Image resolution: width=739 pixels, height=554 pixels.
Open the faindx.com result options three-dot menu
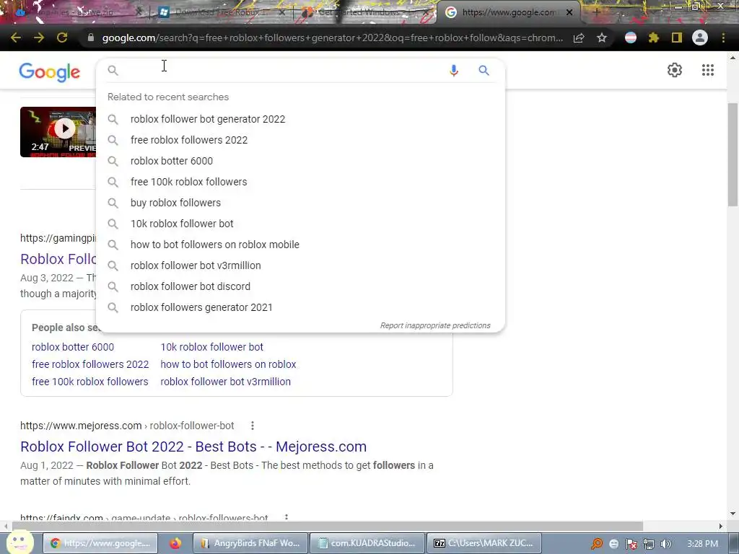(286, 517)
